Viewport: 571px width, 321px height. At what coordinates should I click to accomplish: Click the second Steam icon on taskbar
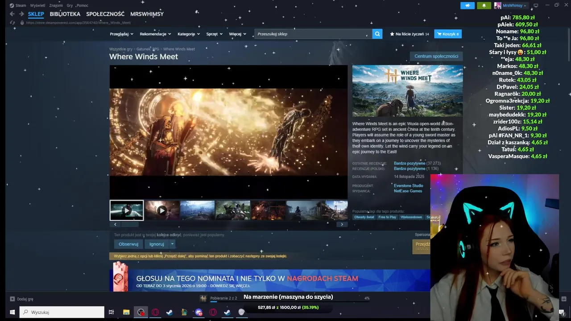click(227, 312)
